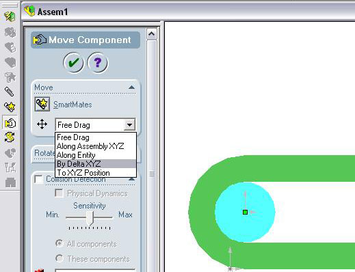Click the topmost lightning component icon in the sidebar
This screenshot has height=272, width=355.
click(10, 16)
